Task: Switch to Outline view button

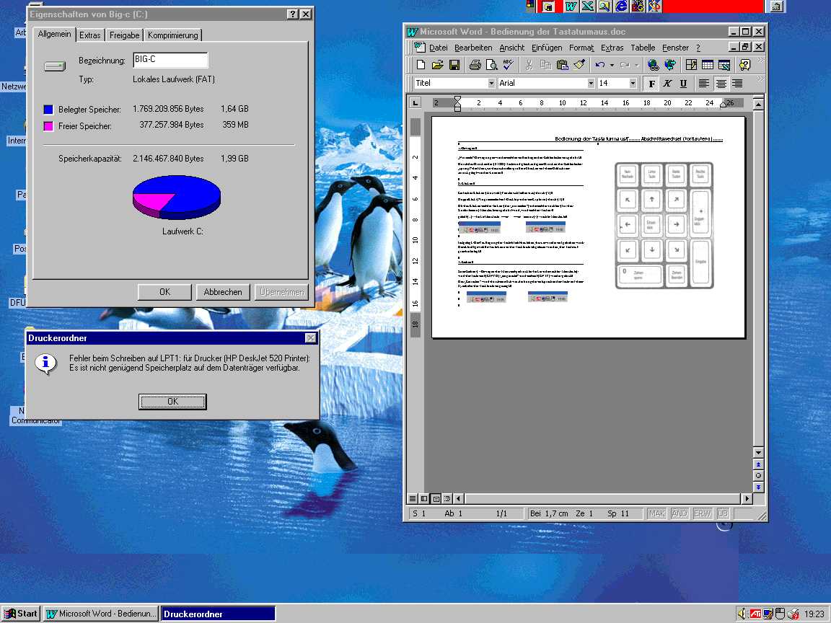Action: pyautogui.click(x=447, y=498)
